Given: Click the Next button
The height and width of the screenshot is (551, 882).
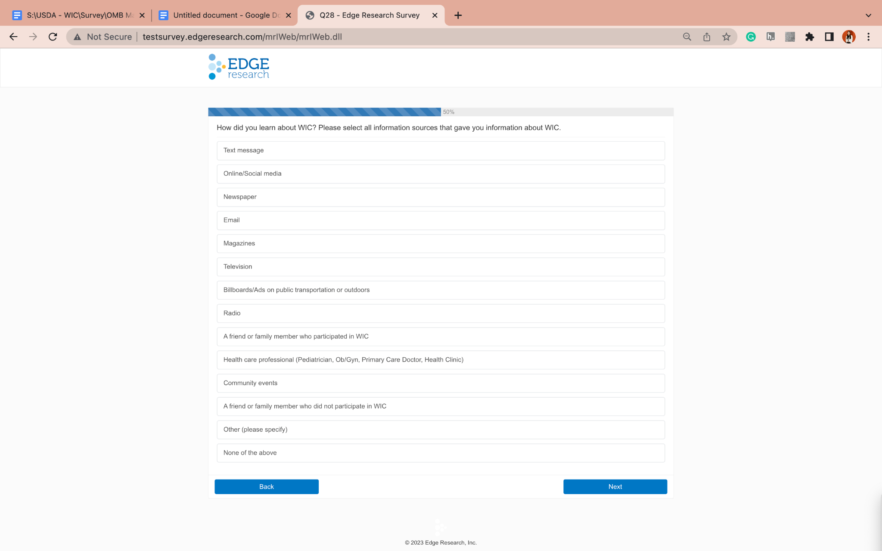Looking at the screenshot, I should pyautogui.click(x=615, y=486).
